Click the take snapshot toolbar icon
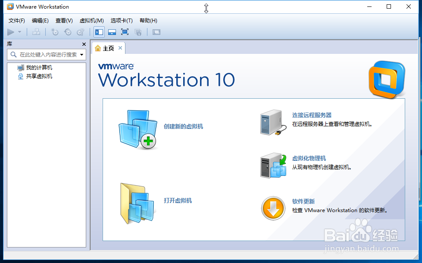This screenshot has height=263, width=422. click(x=55, y=32)
